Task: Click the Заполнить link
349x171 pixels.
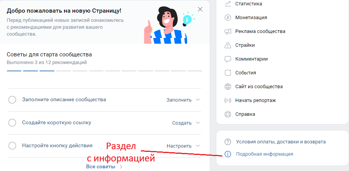Action: 179,100
